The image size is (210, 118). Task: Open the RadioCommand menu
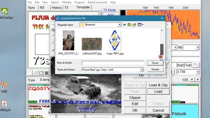pos(97,2)
